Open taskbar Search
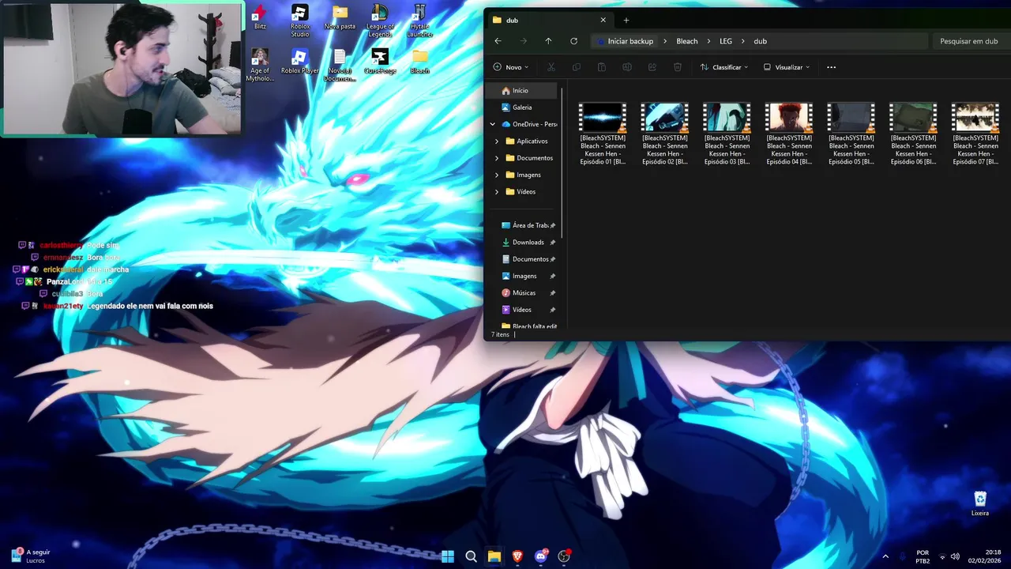The image size is (1011, 569). click(471, 556)
